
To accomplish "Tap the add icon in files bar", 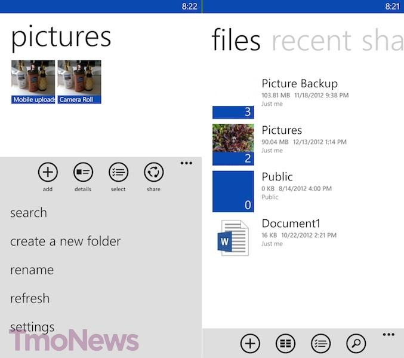I will pos(250,344).
